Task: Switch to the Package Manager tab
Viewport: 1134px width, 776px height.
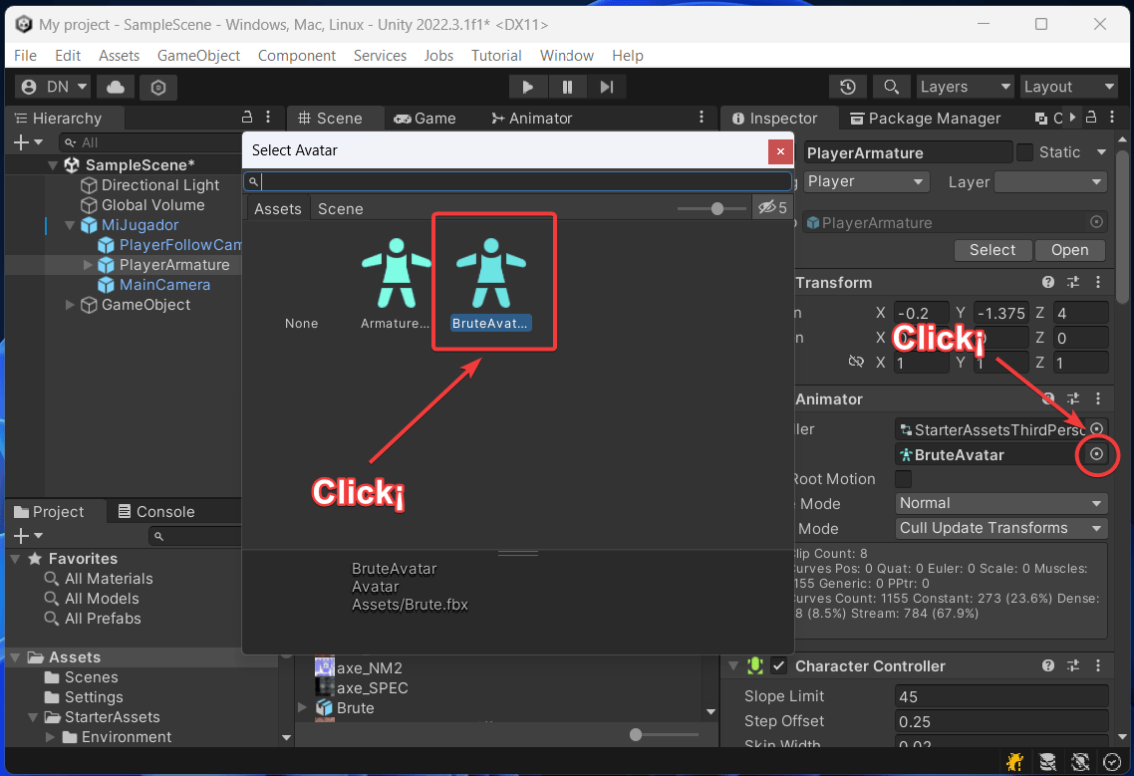Action: click(926, 119)
